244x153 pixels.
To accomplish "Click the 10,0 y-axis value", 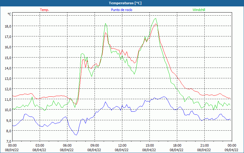I will tap(8, 110).
